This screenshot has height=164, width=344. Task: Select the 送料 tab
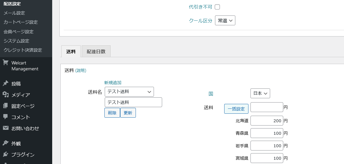click(x=71, y=51)
